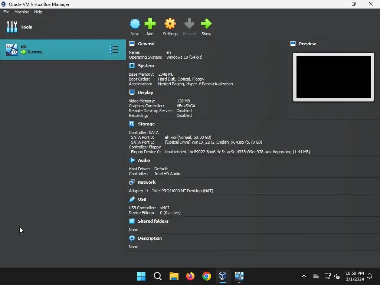Click the Display section heading
This screenshot has width=380, height=285.
click(x=145, y=92)
